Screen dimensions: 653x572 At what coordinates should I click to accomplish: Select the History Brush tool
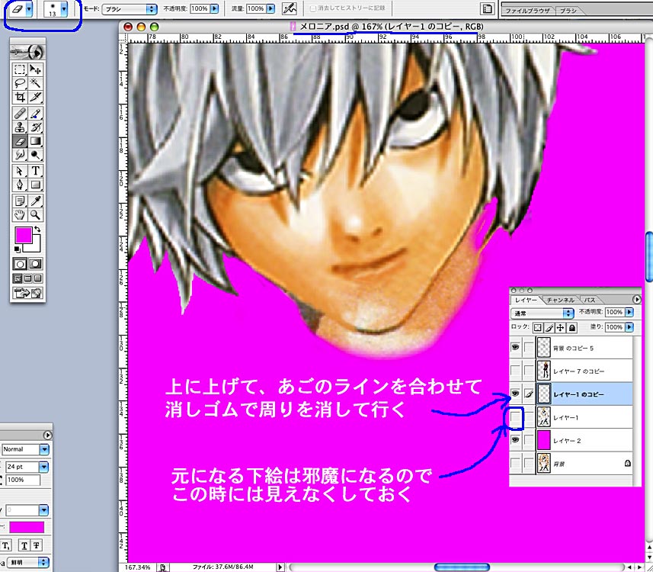point(35,127)
